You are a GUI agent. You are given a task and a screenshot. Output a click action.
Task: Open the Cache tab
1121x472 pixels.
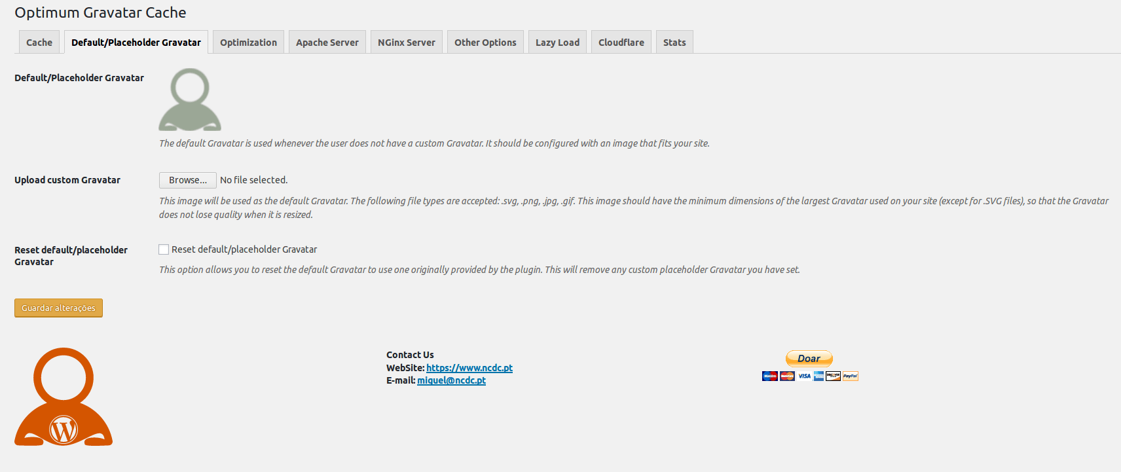(39, 42)
